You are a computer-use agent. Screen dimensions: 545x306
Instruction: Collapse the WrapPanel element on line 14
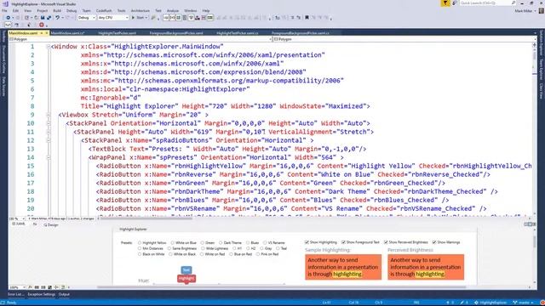click(x=49, y=157)
